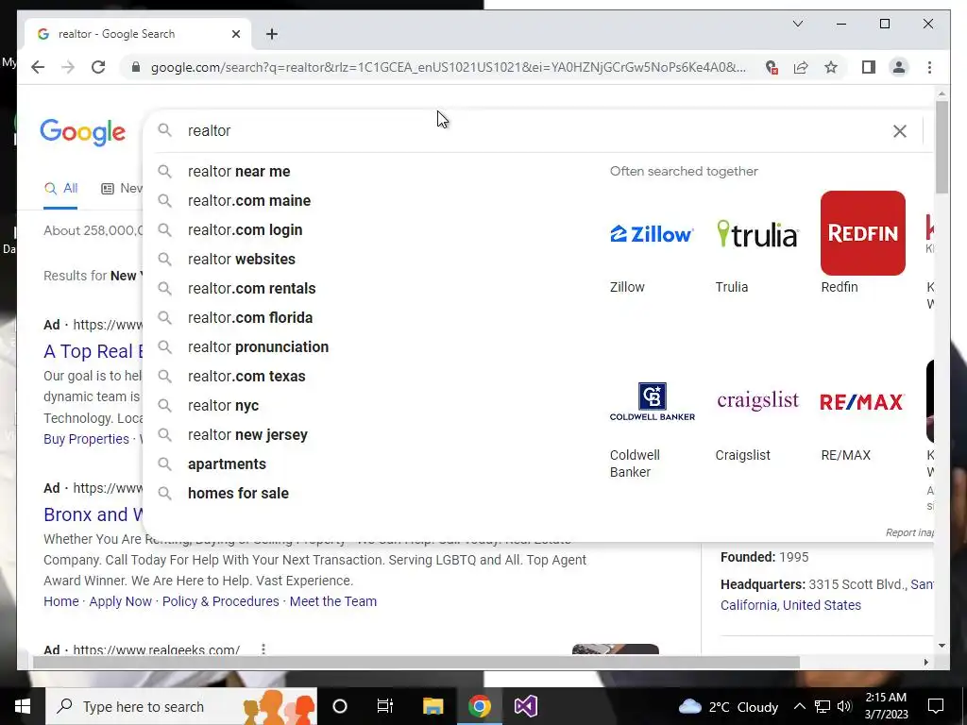Open the volume speaker icon
Viewport: 967px width, 725px height.
845,706
